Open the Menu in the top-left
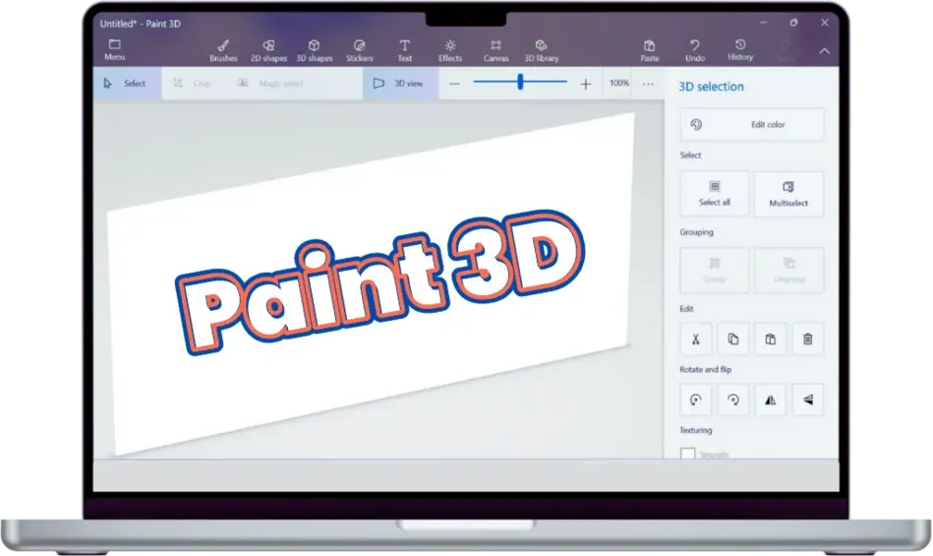This screenshot has width=933, height=556. coord(114,49)
